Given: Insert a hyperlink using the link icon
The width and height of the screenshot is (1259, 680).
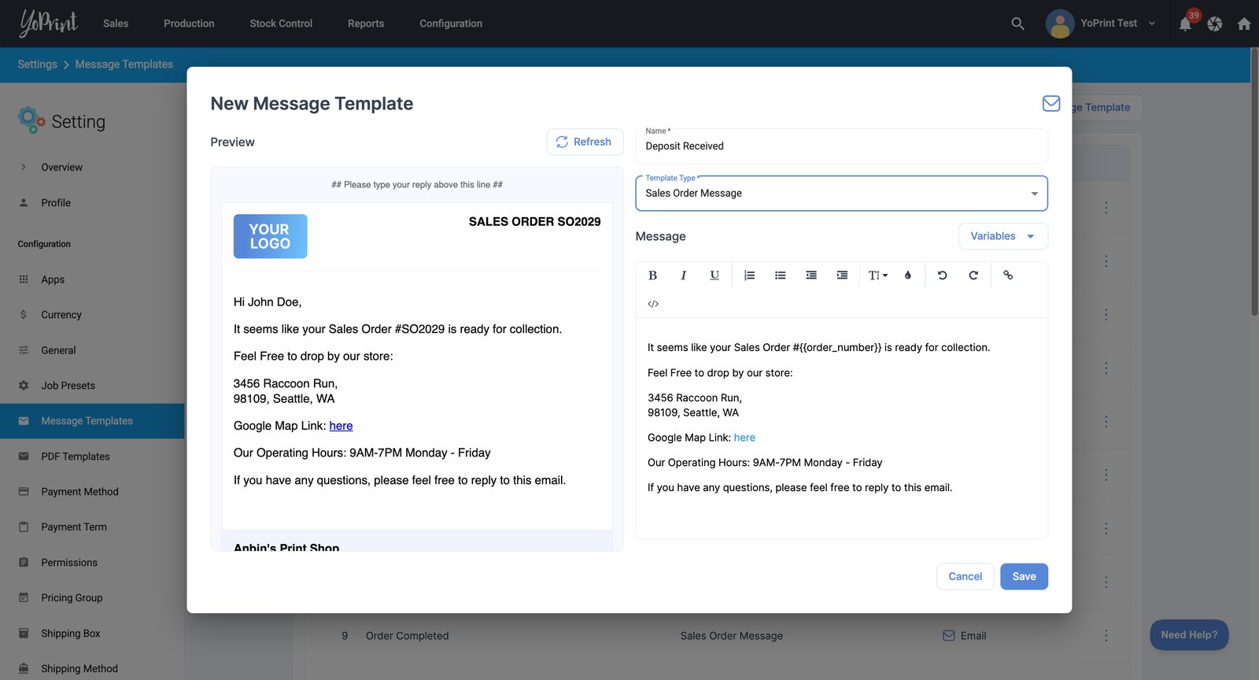Looking at the screenshot, I should pyautogui.click(x=1008, y=275).
